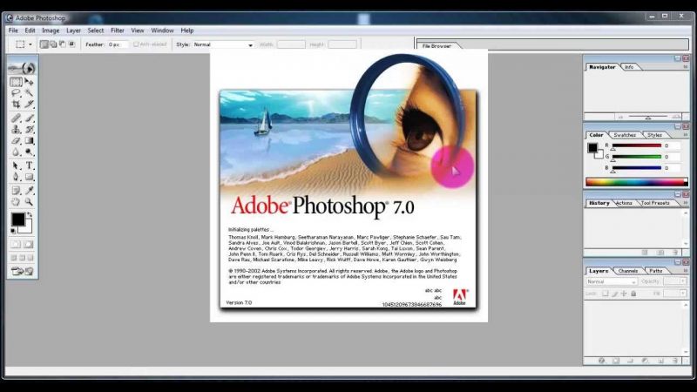Select the Type tool

point(30,166)
